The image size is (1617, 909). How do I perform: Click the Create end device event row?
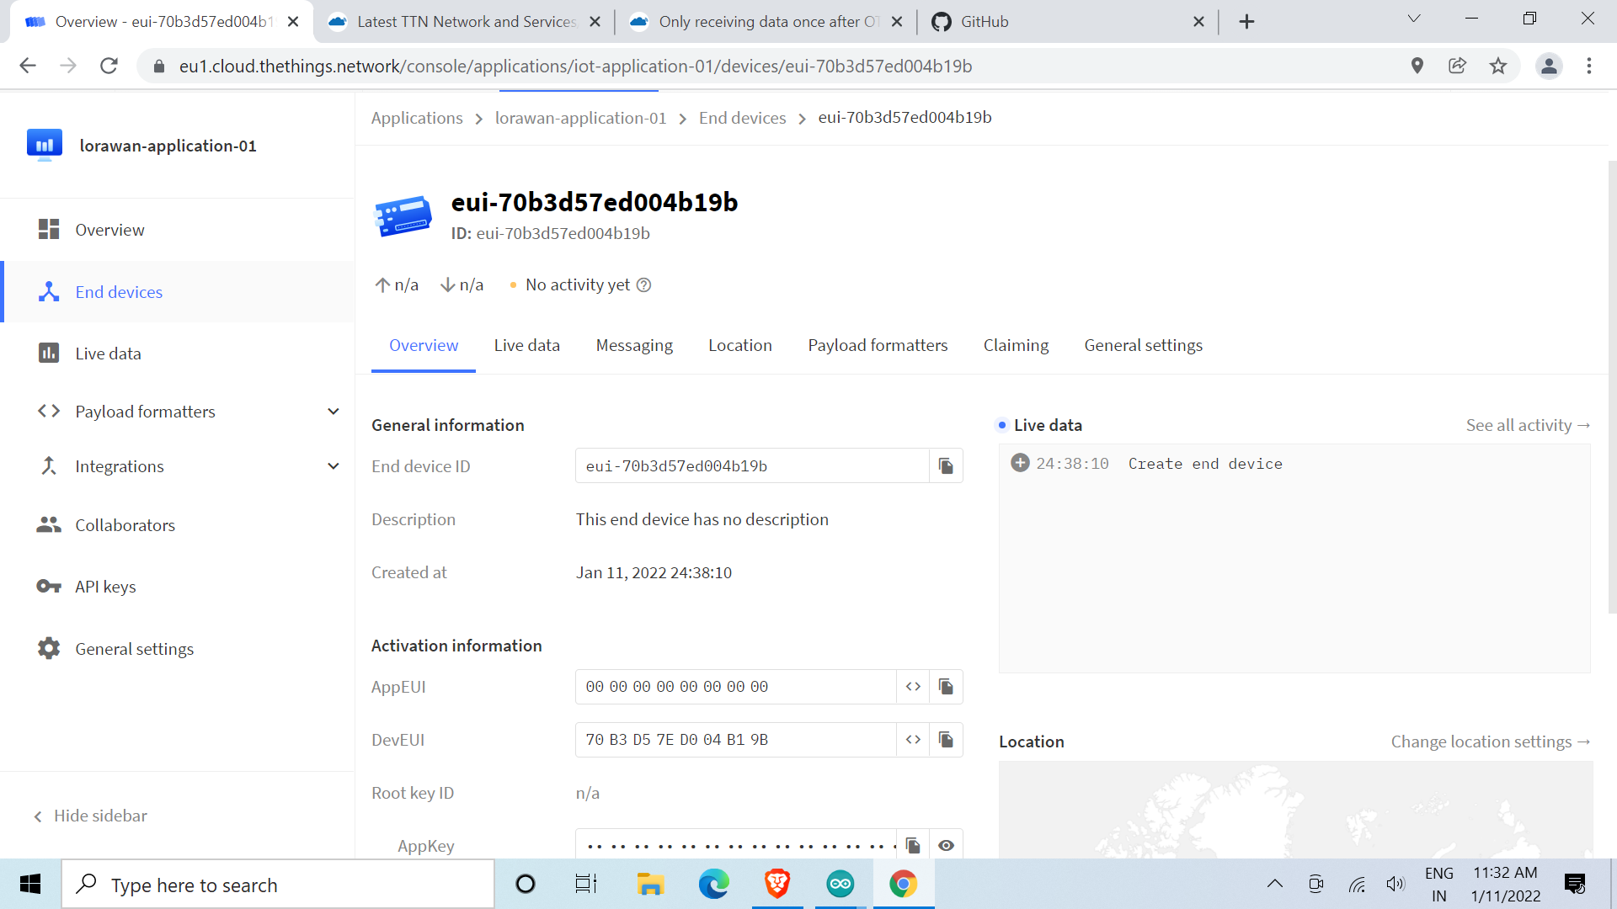[1294, 464]
